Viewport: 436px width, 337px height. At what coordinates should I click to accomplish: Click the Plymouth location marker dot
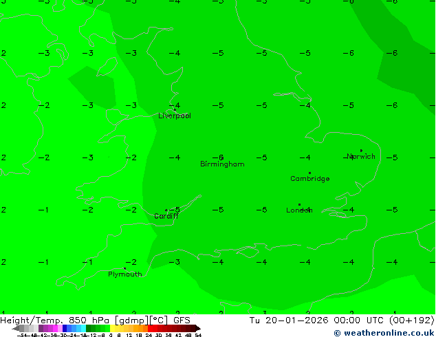click(124, 269)
